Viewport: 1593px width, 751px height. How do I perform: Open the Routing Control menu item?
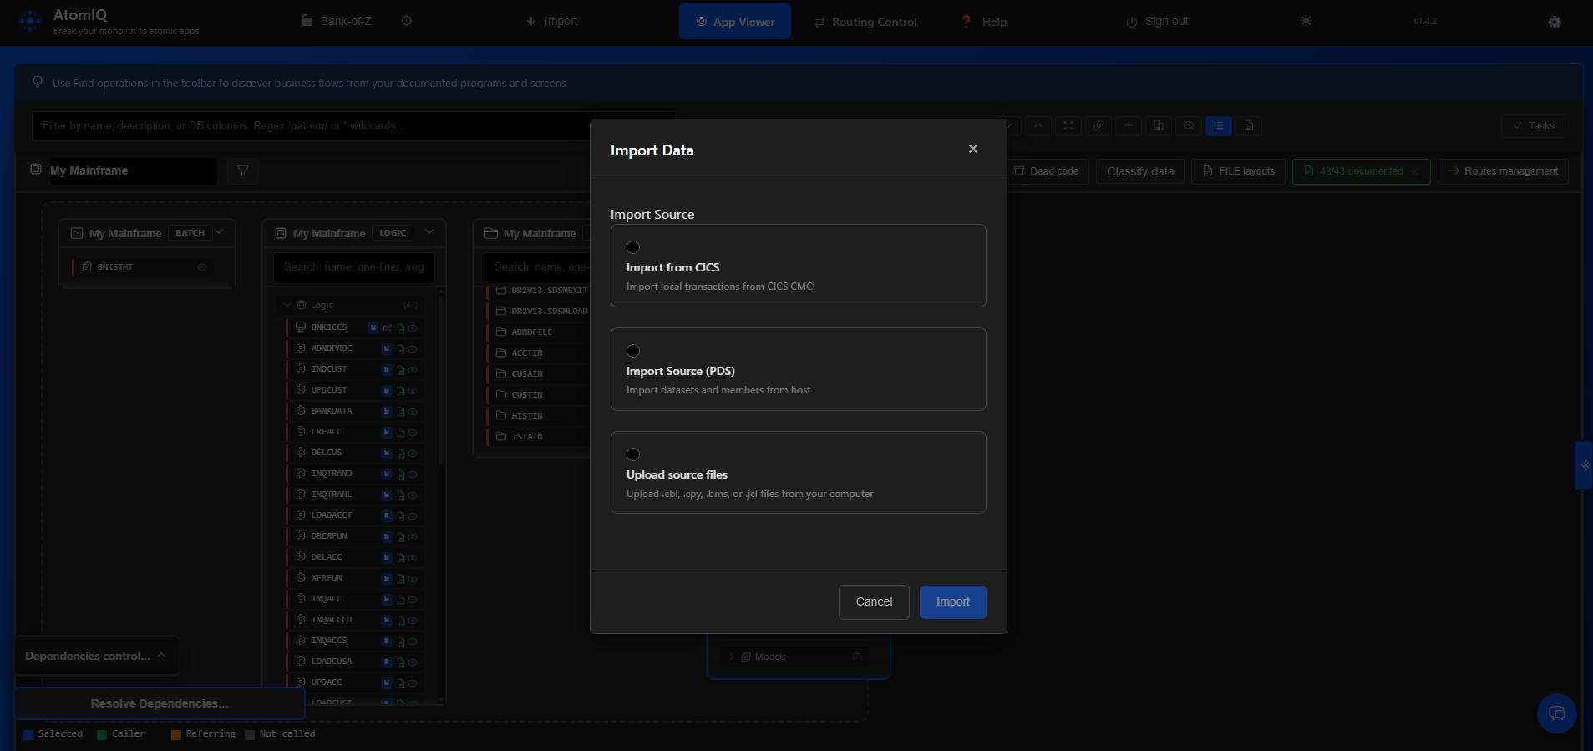click(865, 22)
